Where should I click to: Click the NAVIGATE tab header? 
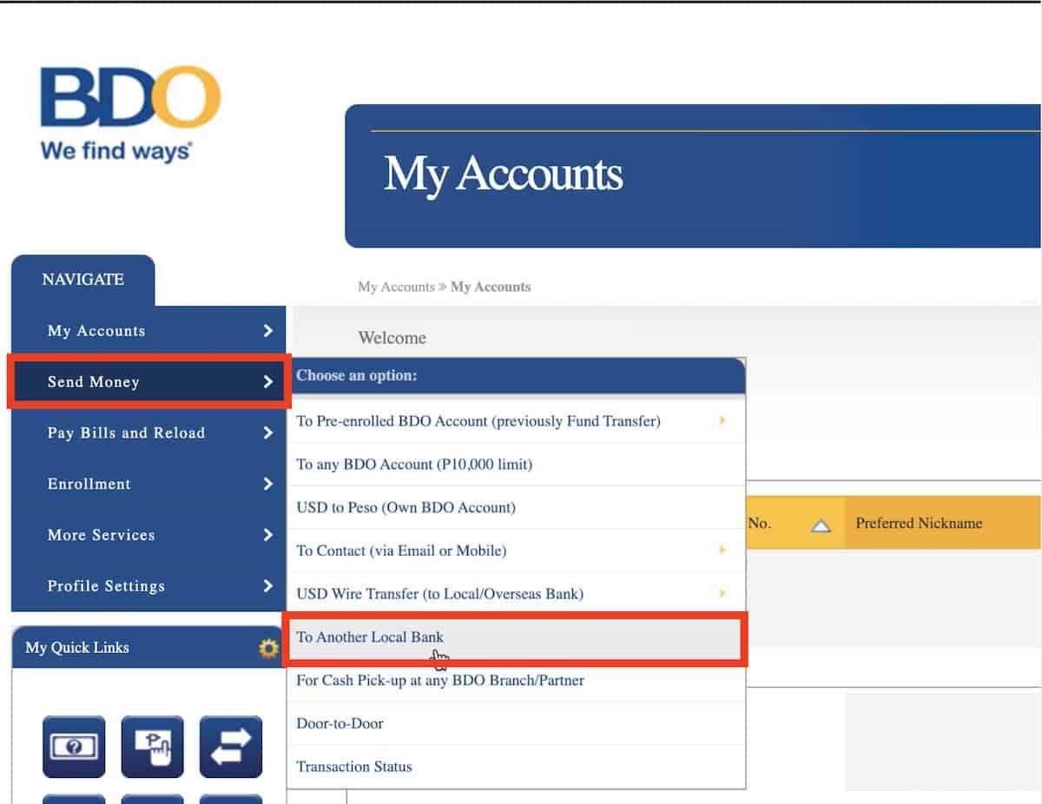tap(83, 280)
